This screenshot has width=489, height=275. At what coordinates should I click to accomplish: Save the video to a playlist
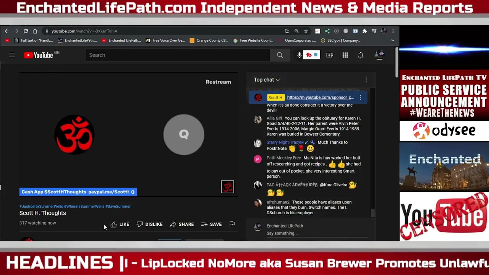tap(211, 224)
